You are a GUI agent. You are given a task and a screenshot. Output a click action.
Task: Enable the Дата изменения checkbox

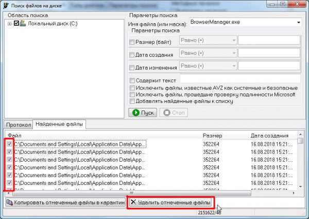click(x=132, y=68)
